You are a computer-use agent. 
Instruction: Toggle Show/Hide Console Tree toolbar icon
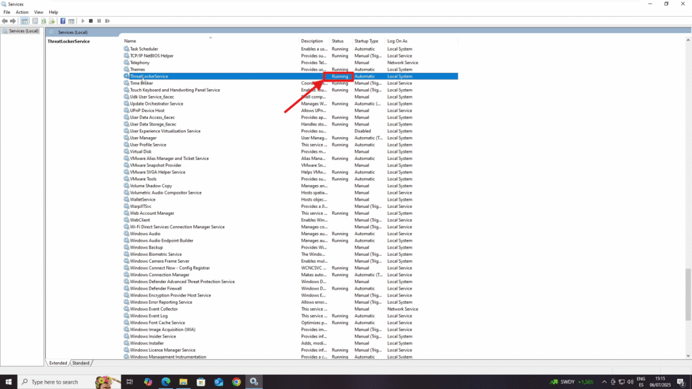coord(25,21)
